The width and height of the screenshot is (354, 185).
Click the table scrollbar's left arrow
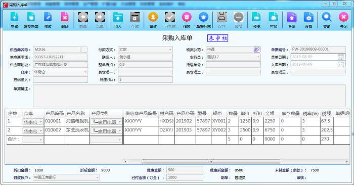125,162
